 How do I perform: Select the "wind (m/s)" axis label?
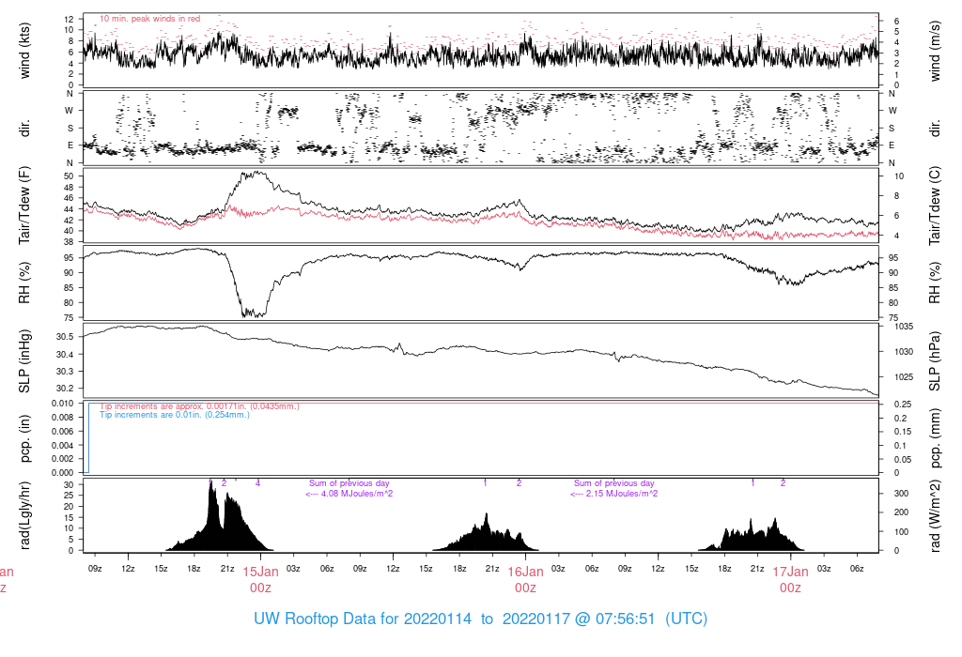pyautogui.click(x=935, y=51)
